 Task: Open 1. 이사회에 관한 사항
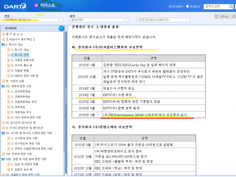click(x=24, y=138)
